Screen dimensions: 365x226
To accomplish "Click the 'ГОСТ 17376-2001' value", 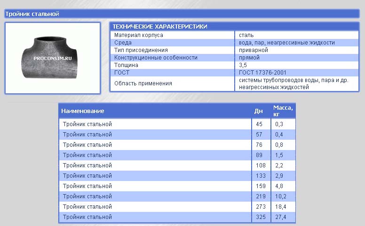I will (262, 73).
